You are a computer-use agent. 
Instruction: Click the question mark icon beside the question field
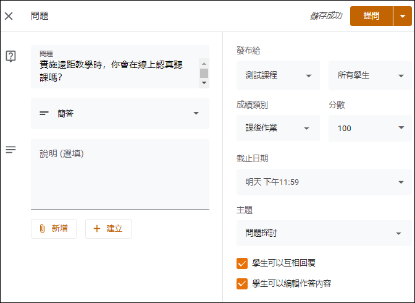pos(11,56)
